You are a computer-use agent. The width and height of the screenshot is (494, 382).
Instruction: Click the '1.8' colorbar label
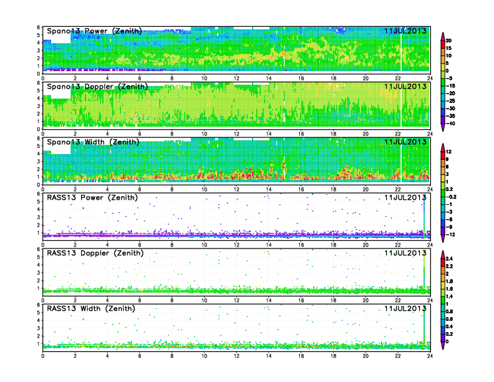pyautogui.click(x=450, y=282)
